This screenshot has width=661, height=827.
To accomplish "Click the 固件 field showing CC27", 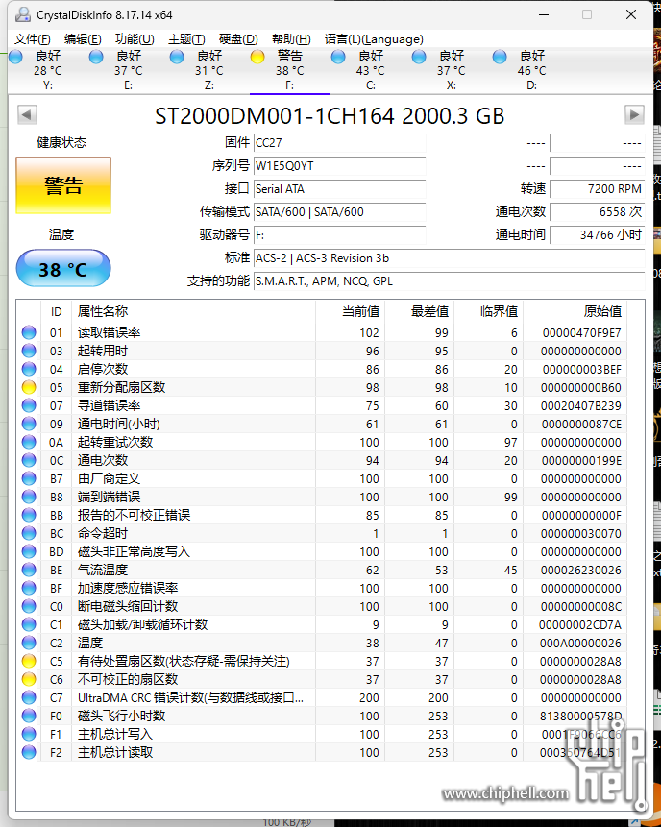I will [340, 143].
